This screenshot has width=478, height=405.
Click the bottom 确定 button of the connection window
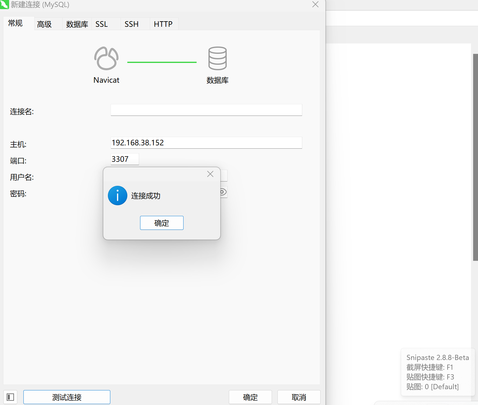[250, 397]
